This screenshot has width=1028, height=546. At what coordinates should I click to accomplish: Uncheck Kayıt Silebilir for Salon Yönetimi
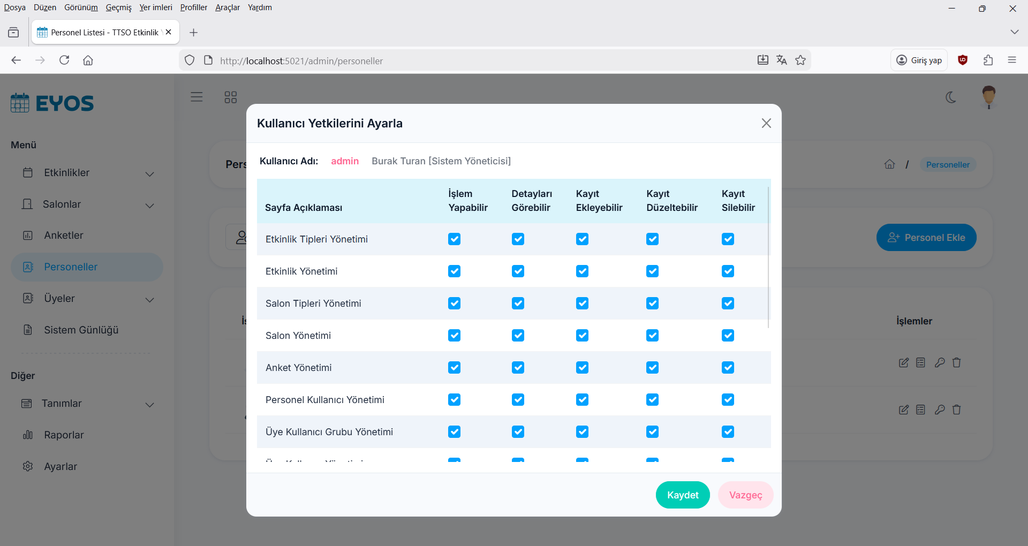(x=728, y=336)
